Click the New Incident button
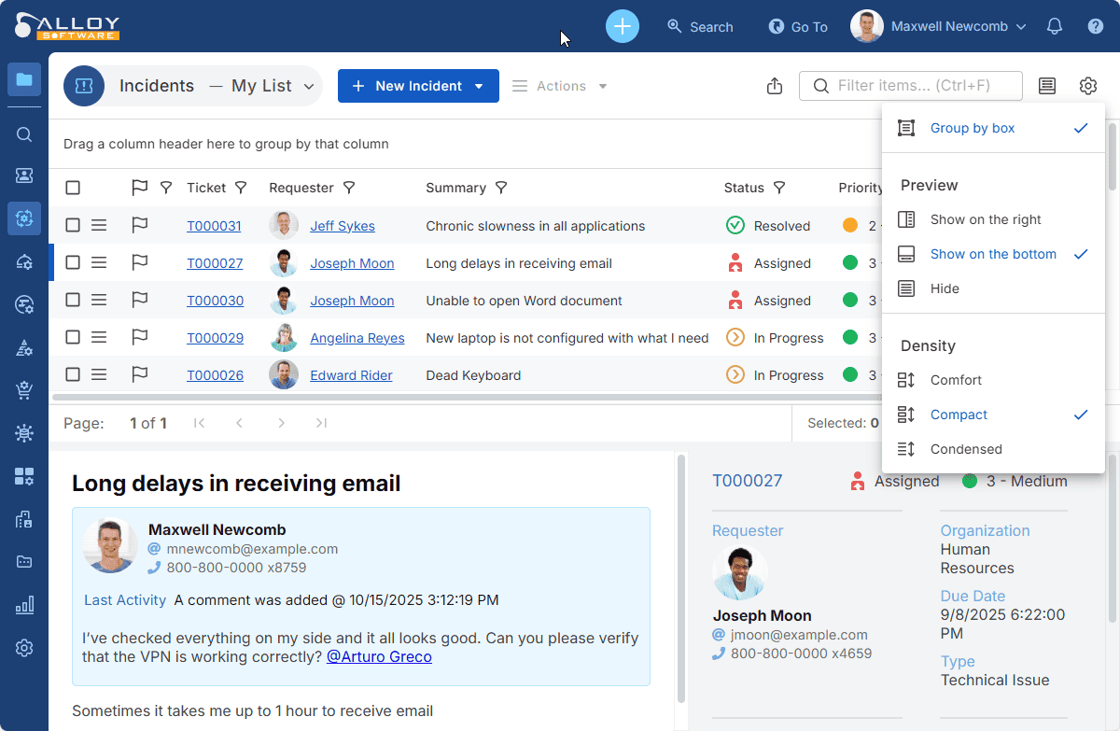 [418, 86]
